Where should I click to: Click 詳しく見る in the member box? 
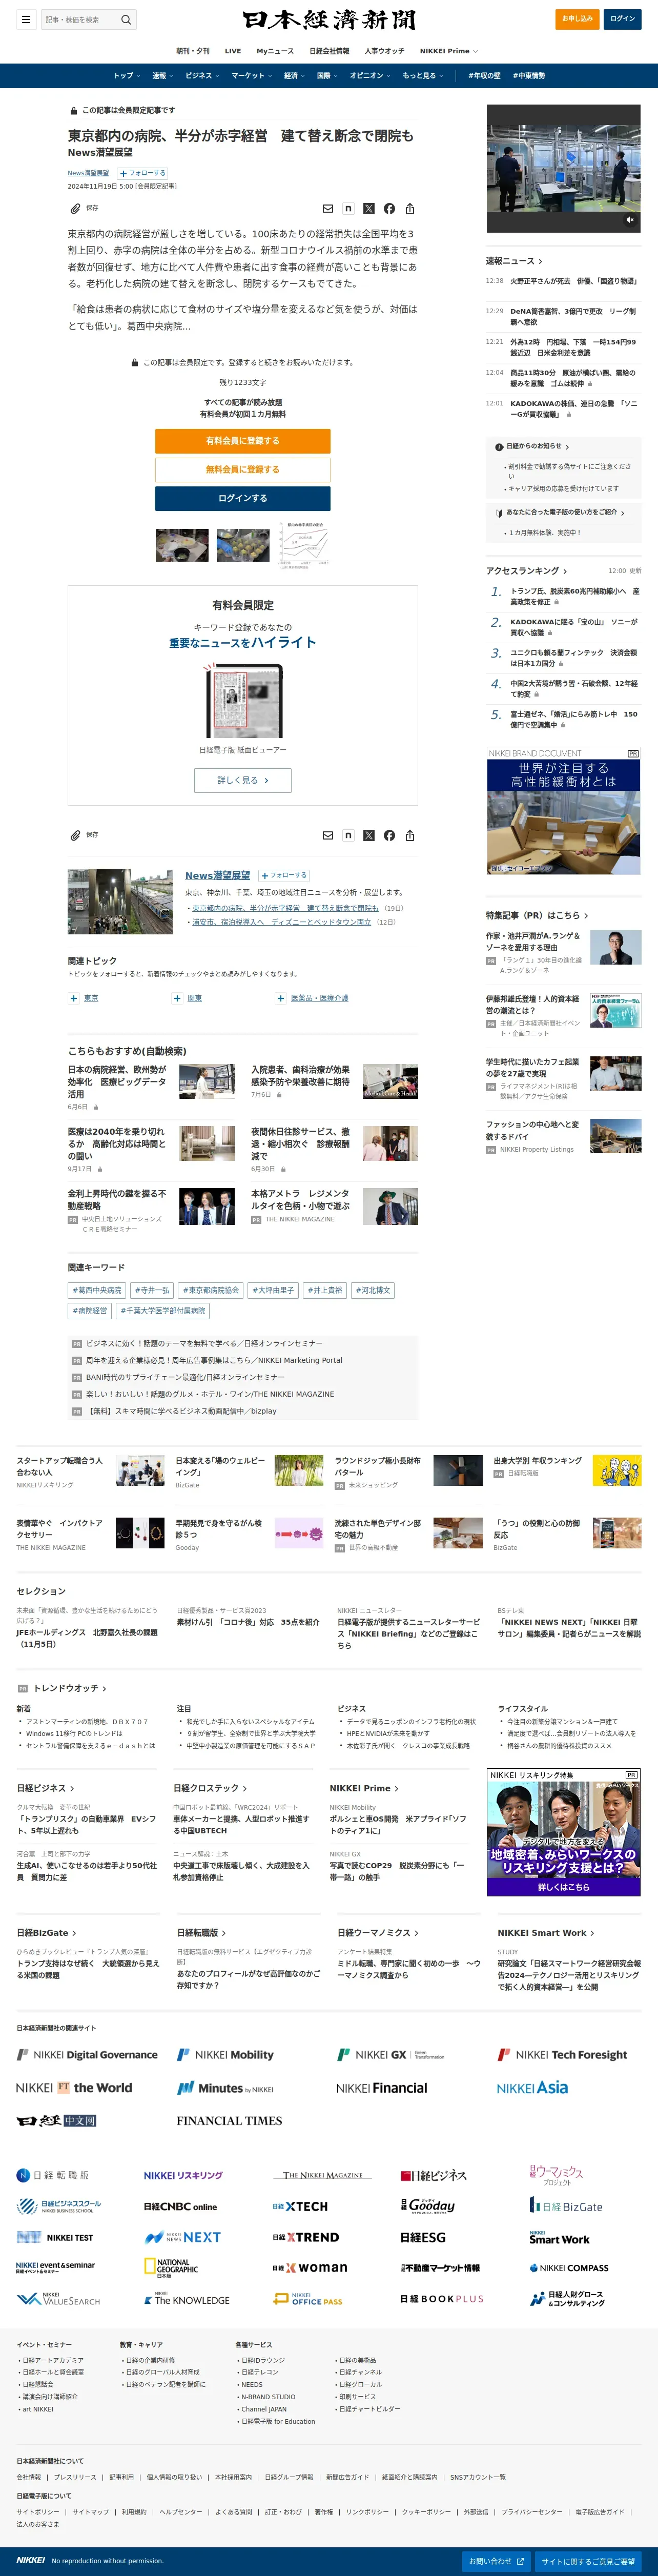(242, 780)
